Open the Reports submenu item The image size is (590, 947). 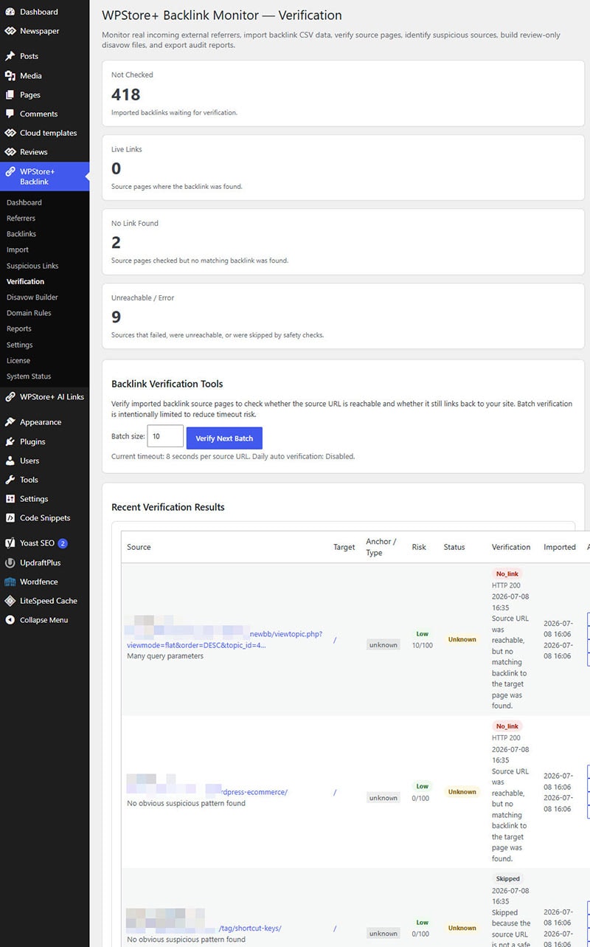click(x=19, y=328)
